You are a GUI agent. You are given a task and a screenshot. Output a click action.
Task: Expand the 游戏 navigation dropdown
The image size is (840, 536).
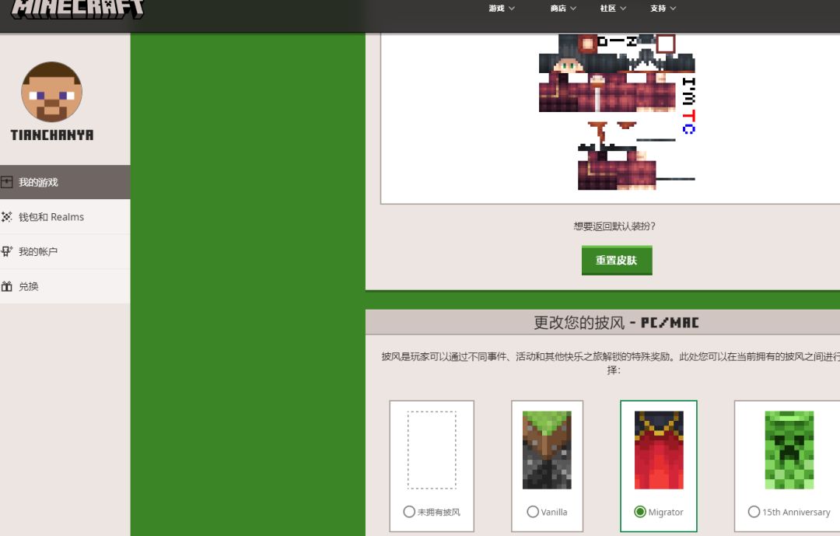(502, 8)
